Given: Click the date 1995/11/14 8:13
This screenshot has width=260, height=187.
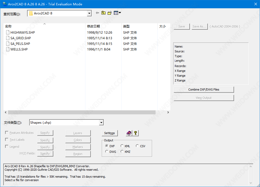Looking at the screenshot, I should click(100, 38).
